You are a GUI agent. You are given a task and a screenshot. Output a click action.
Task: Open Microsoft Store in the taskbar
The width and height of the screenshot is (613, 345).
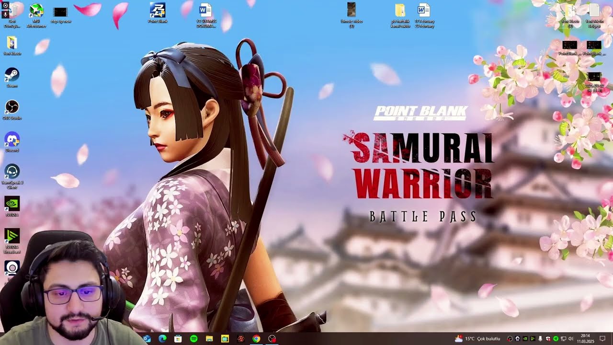coord(178,339)
